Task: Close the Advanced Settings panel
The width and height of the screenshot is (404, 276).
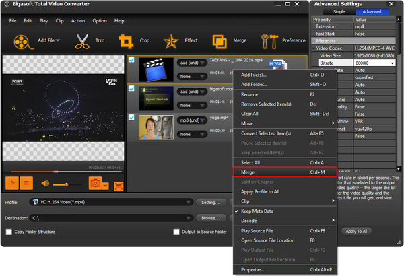Action: tap(391, 4)
